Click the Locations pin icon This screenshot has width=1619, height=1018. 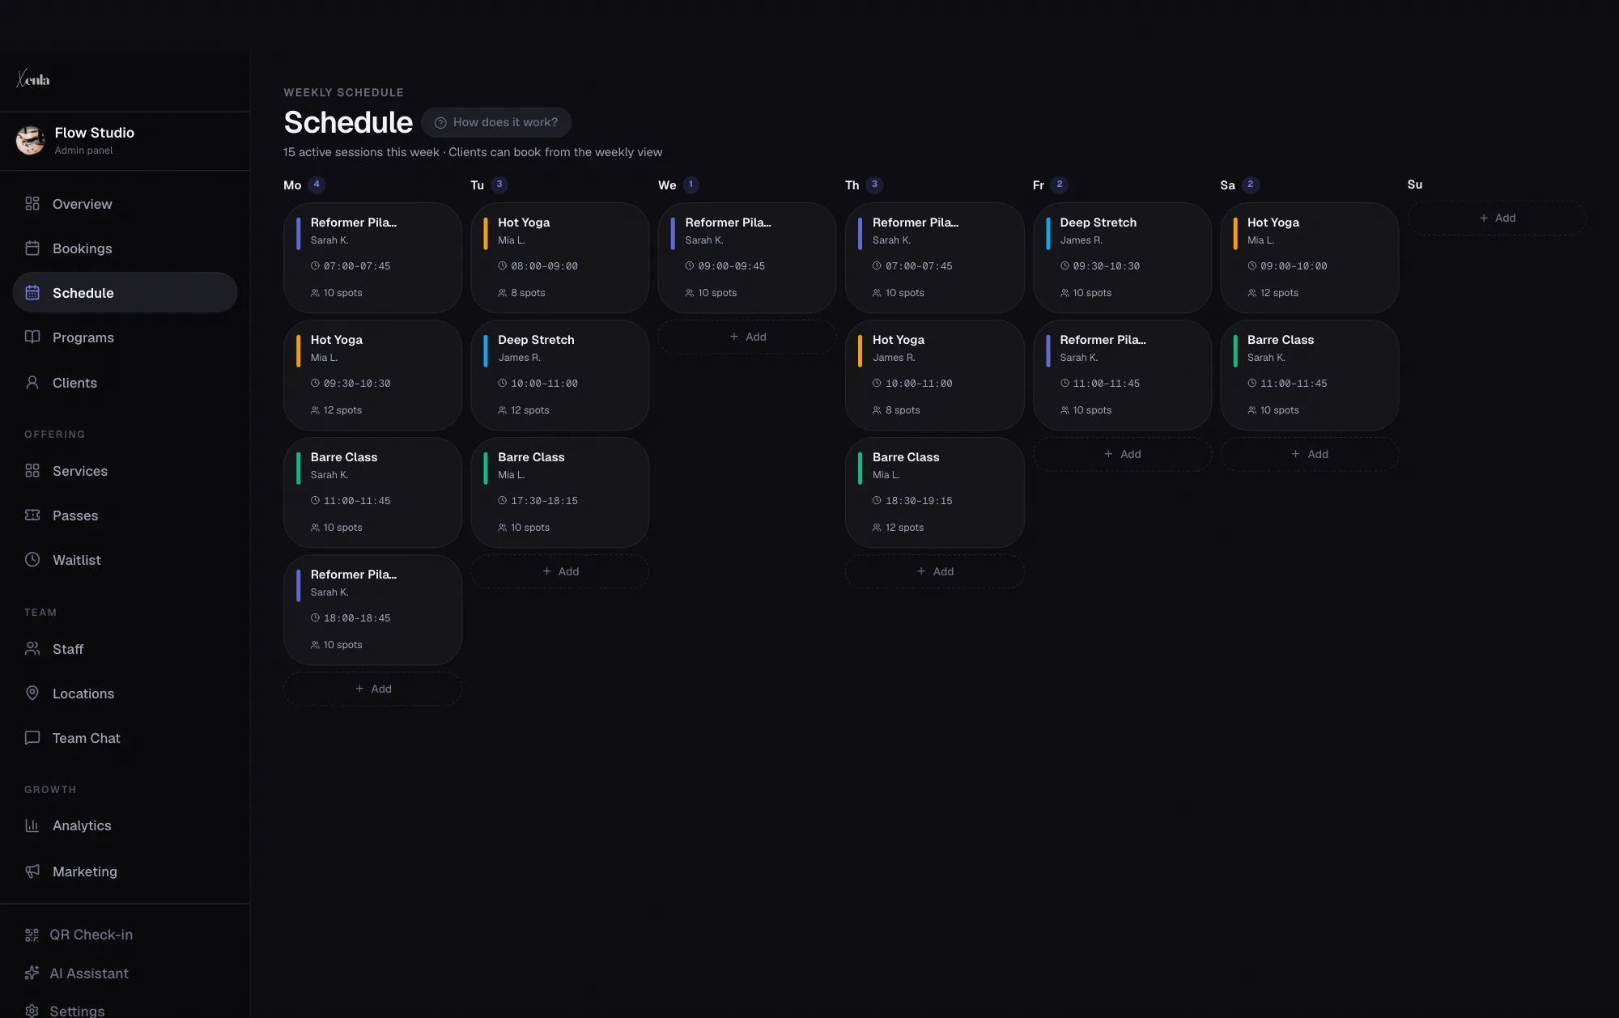(32, 694)
